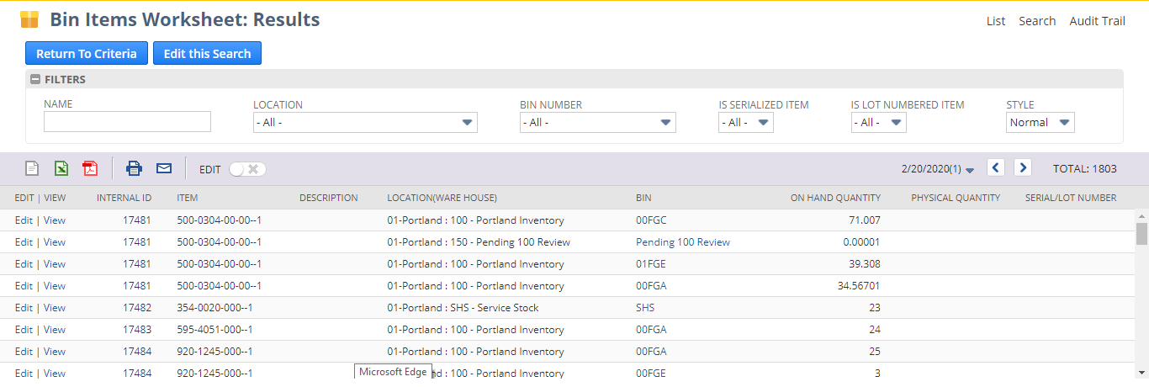Export results to Excel
1149x387 pixels.
coord(61,168)
